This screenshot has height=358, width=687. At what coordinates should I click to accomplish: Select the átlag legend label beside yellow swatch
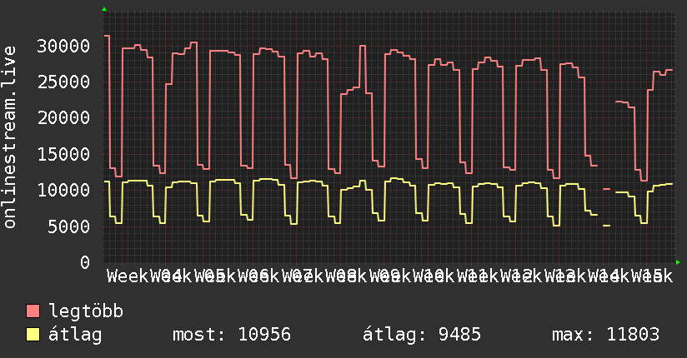click(75, 335)
